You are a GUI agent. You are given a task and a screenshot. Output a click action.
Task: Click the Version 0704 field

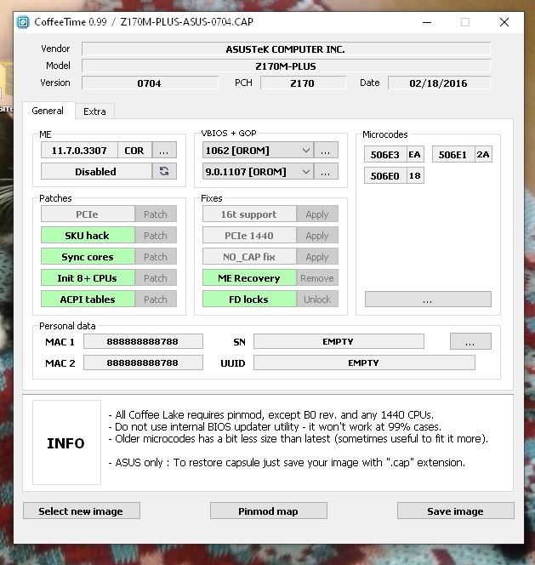(150, 83)
